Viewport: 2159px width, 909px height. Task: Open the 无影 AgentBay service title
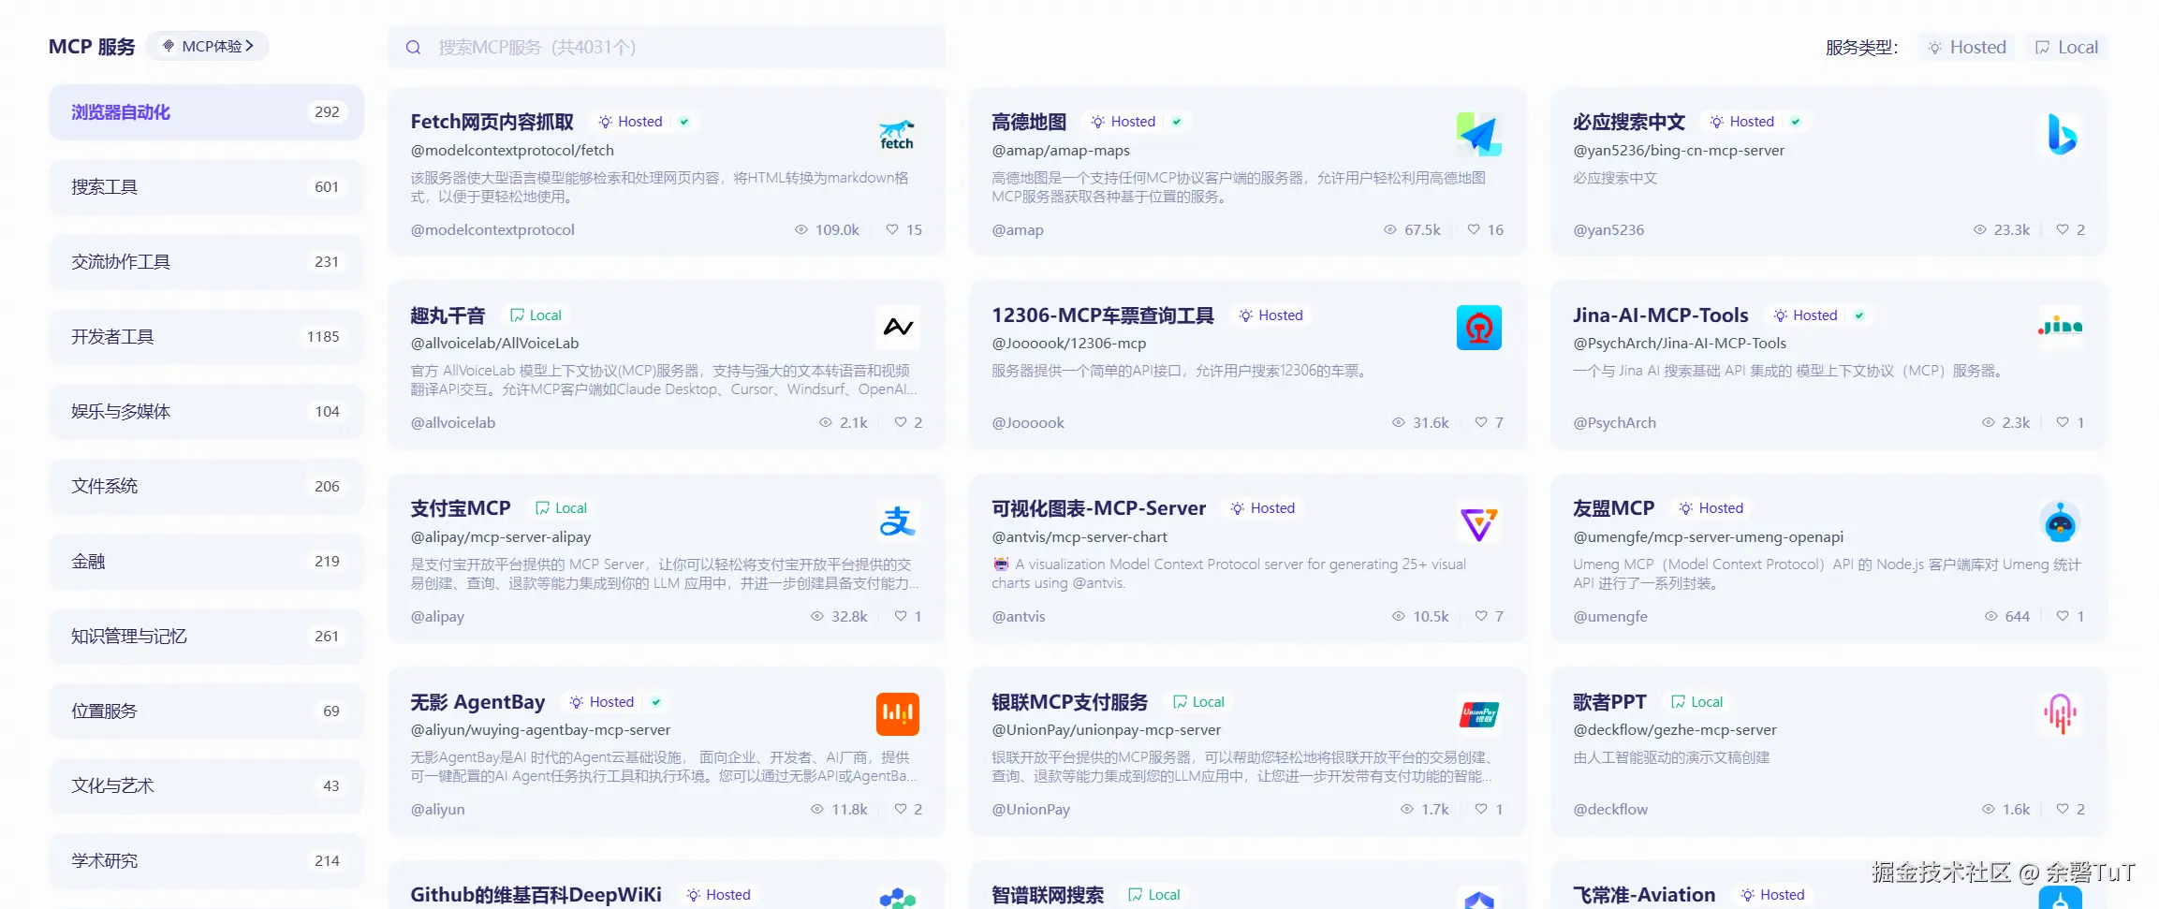(x=478, y=702)
